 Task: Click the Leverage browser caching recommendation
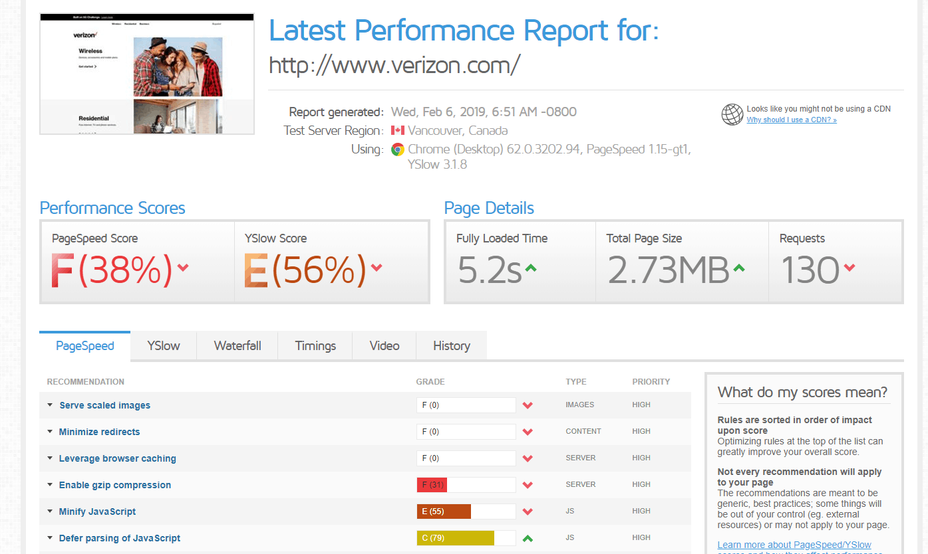coord(118,458)
